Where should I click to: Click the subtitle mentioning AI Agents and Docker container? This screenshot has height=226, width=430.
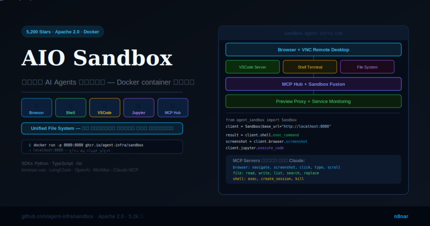click(x=108, y=82)
